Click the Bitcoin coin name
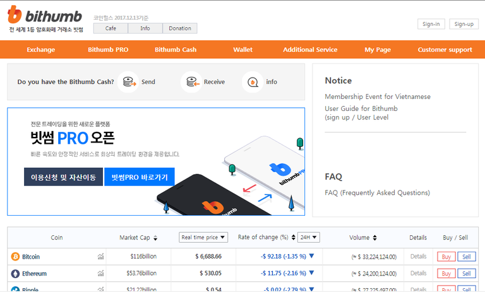485x292 pixels. 30,257
